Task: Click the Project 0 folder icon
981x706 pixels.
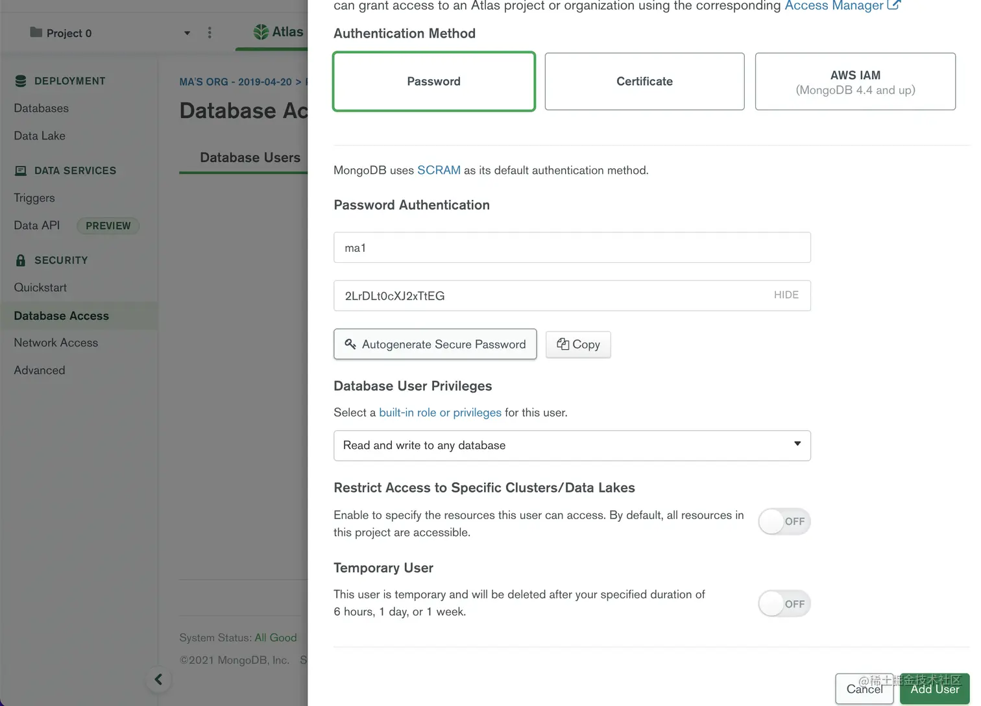Action: (36, 32)
